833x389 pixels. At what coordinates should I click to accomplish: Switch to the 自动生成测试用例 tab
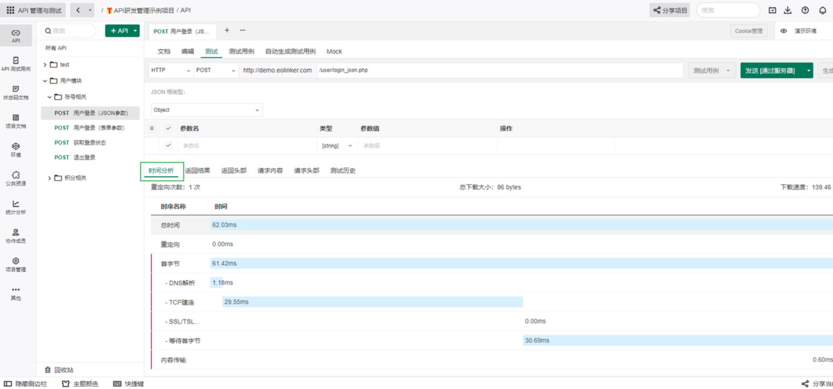[x=290, y=52]
